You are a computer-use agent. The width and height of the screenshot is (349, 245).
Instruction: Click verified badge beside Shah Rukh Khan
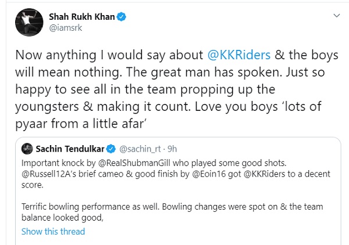click(121, 17)
